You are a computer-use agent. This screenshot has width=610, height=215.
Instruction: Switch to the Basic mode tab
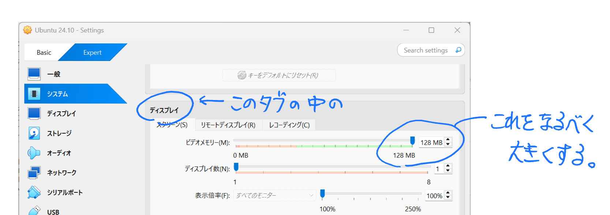click(x=44, y=53)
